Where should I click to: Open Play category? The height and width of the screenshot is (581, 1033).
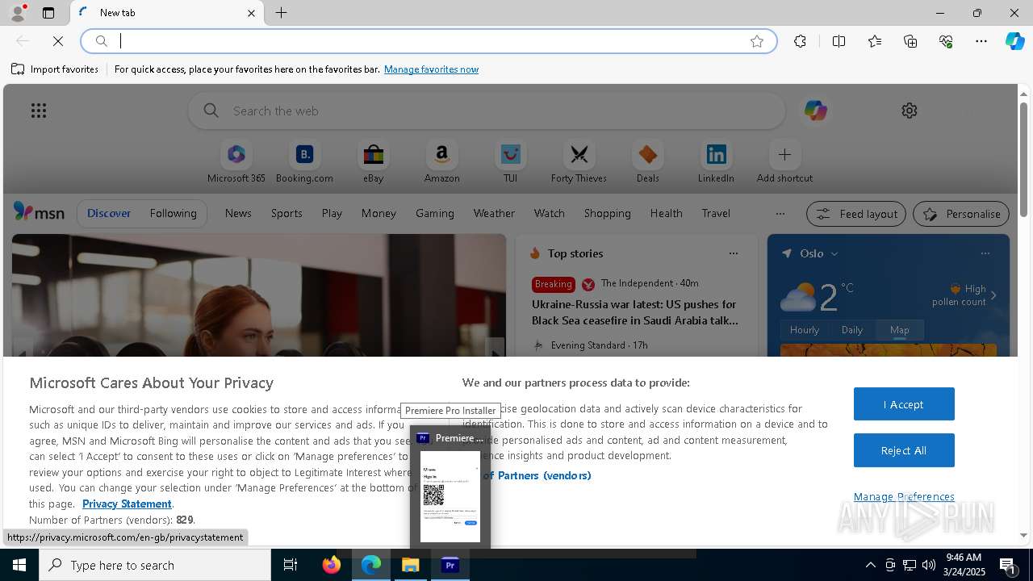pyautogui.click(x=332, y=213)
